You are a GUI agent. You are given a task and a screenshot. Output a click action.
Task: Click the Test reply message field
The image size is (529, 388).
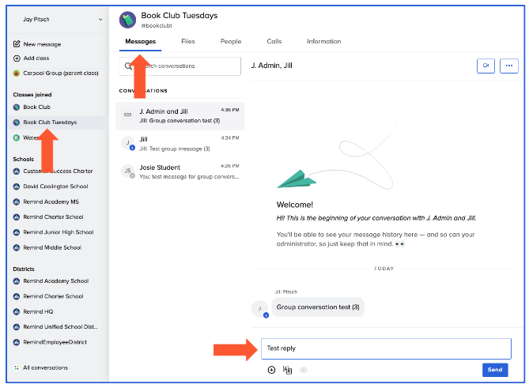point(386,348)
